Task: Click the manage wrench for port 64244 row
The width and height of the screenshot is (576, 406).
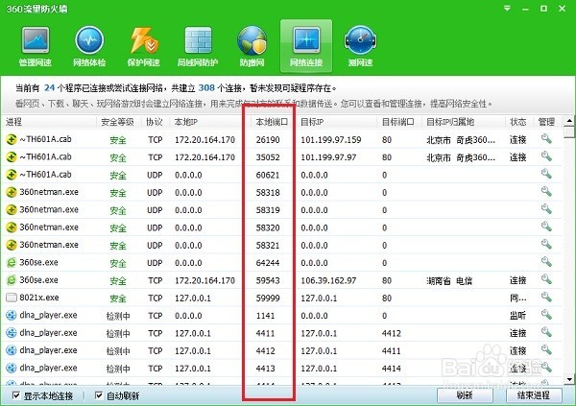Action: 546,262
